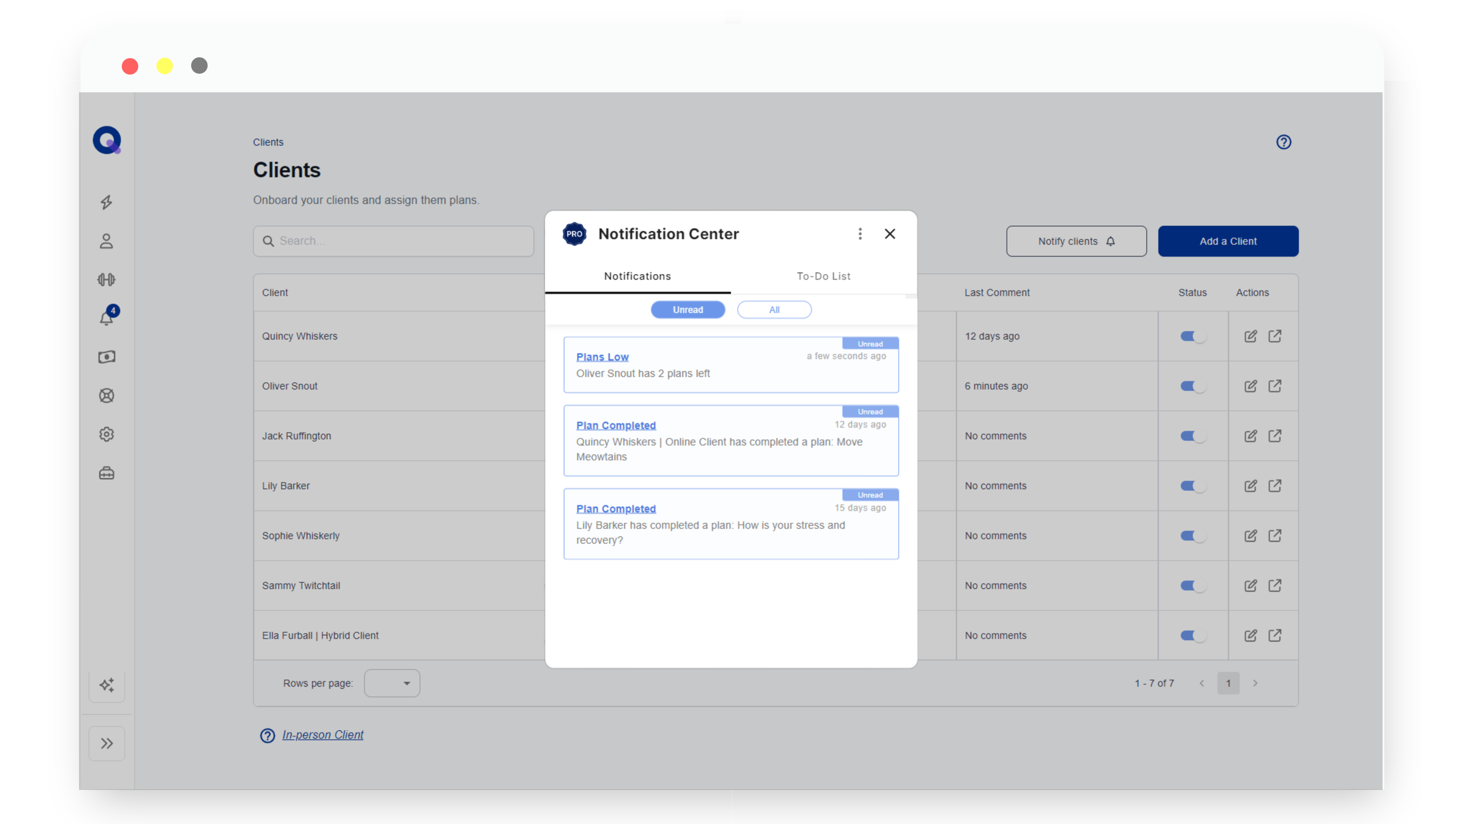Screen dimensions: 1466x824
Task: Open notifications via the bell icon
Action: click(106, 318)
